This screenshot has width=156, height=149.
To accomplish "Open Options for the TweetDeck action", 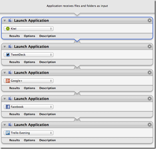I will pos(29,62).
